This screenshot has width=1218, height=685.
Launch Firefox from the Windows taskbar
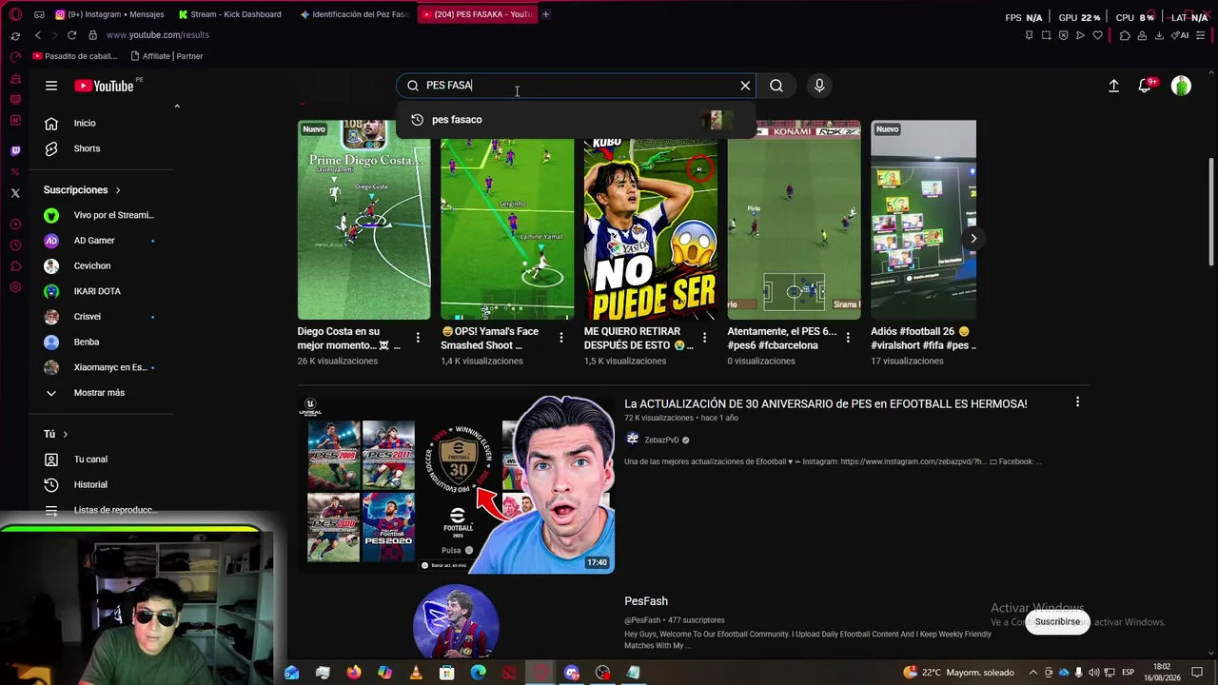354,673
